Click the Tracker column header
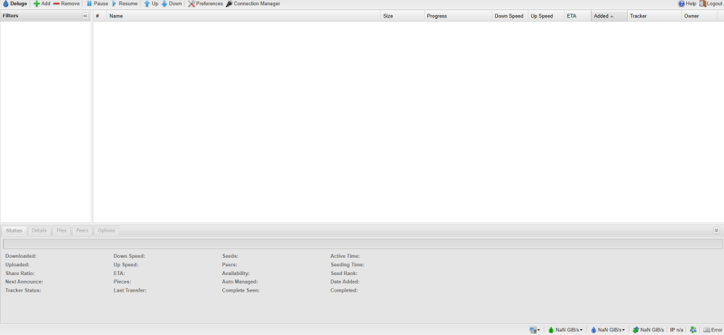 pos(654,16)
